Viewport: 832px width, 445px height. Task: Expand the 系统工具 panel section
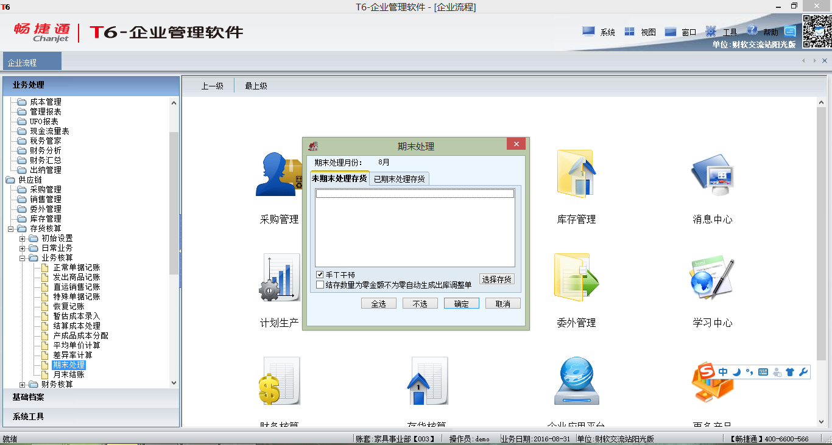[91, 417]
